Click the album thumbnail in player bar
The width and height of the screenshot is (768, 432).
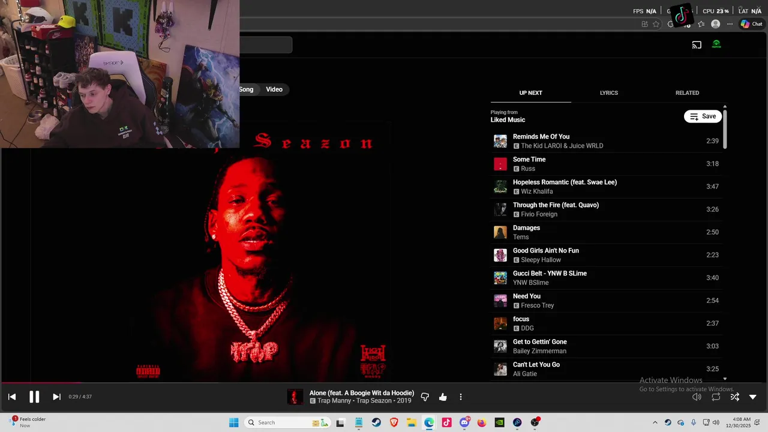295,397
